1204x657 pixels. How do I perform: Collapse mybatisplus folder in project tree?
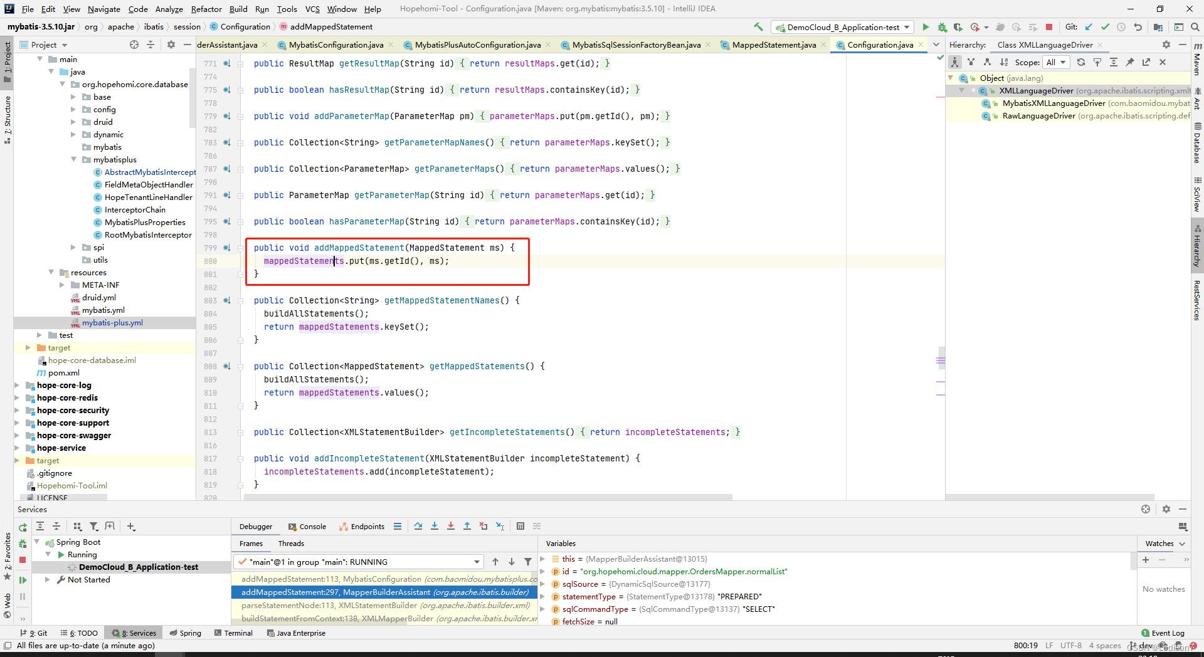[x=73, y=160]
